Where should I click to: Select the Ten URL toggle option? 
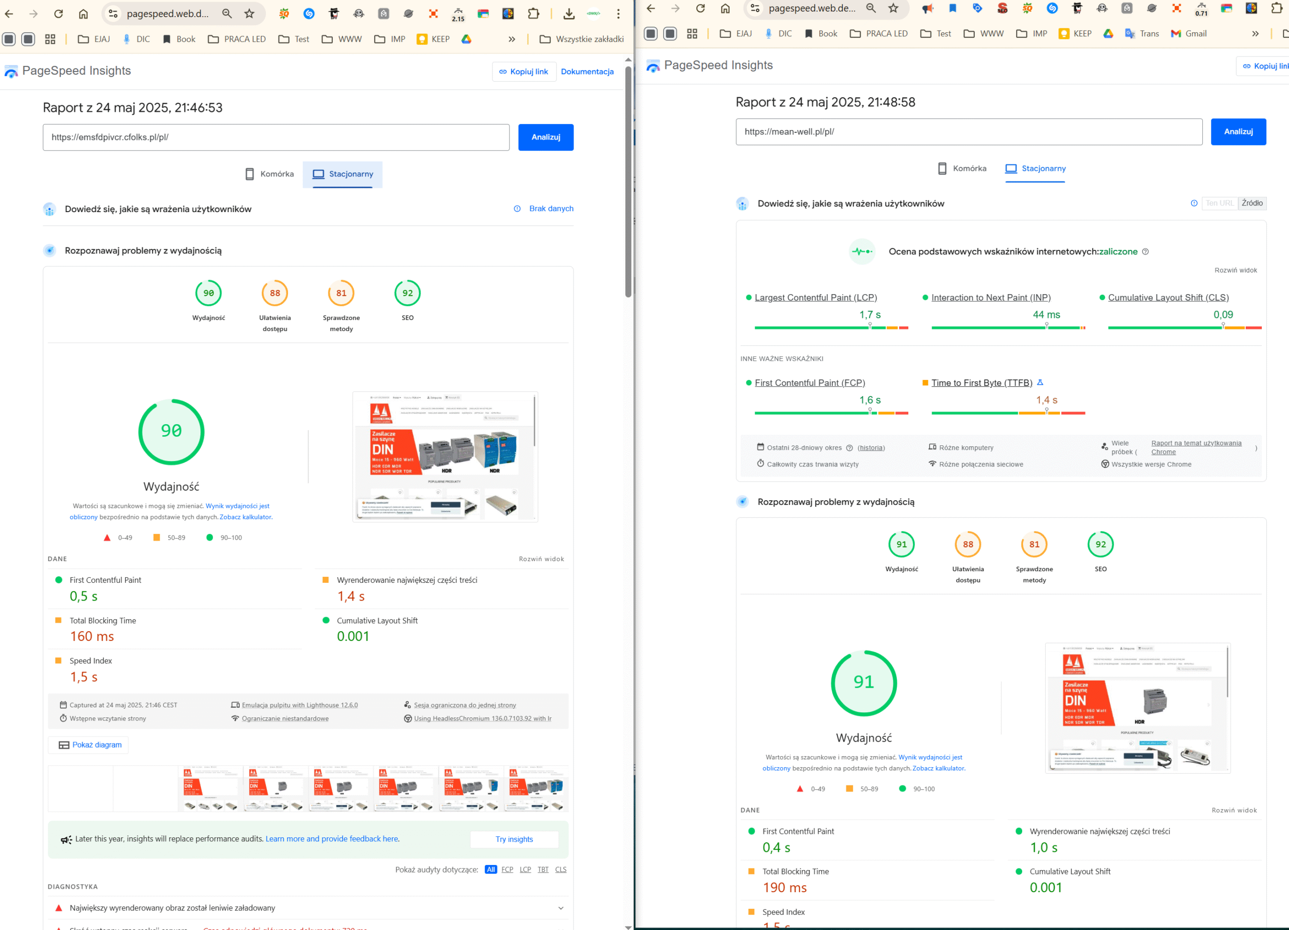point(1219,203)
